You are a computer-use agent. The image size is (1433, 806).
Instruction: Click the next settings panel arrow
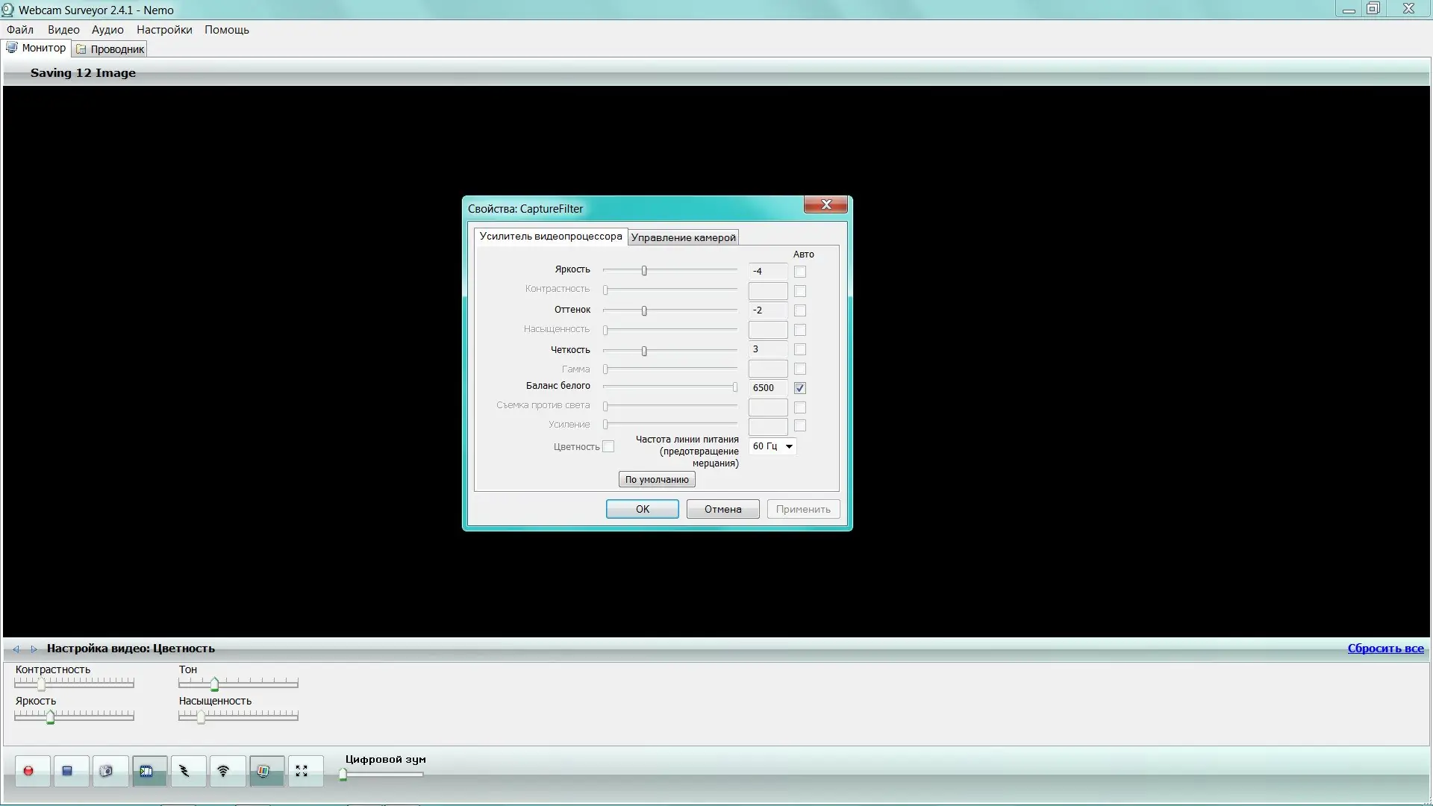[x=34, y=649]
